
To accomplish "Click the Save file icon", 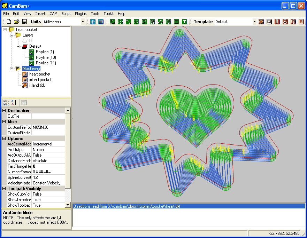I will [x=24, y=22].
